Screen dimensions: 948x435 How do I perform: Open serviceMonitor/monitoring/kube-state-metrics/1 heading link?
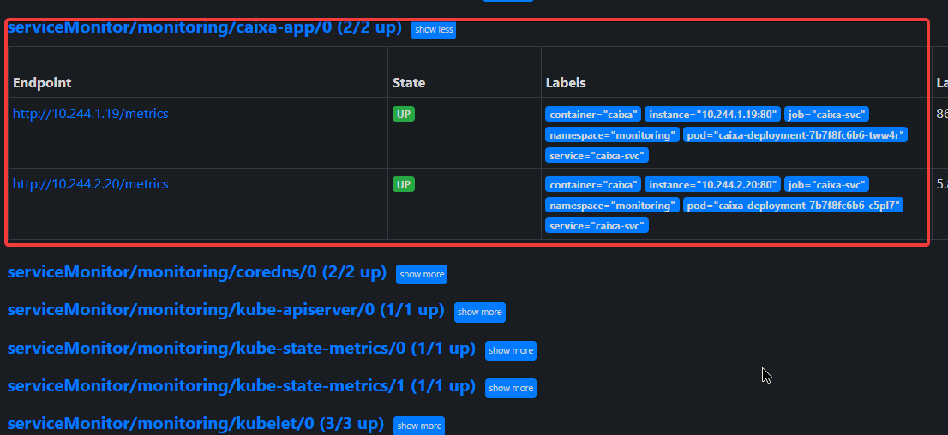point(241,386)
